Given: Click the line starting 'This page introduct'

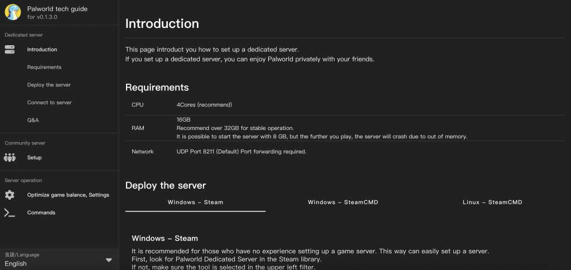Looking at the screenshot, I should coord(212,49).
